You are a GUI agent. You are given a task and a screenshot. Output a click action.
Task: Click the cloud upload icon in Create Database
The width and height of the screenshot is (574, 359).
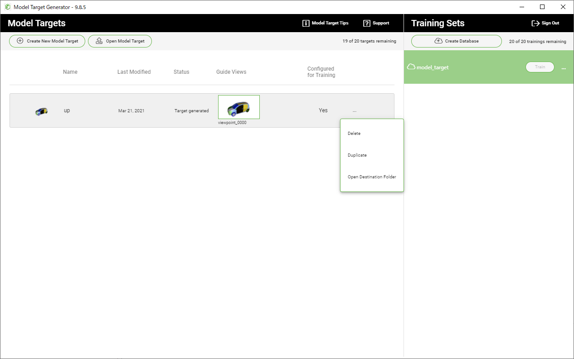tap(438, 41)
